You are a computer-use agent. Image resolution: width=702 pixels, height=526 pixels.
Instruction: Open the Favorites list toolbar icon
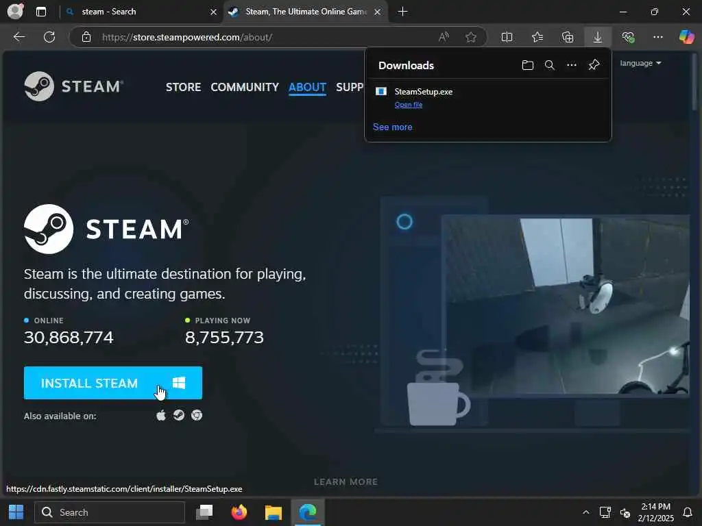pos(537,37)
